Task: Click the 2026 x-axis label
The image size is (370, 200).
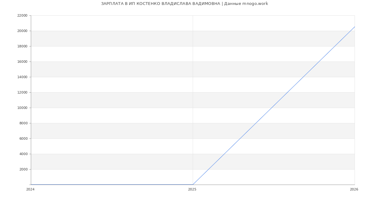Action: pyautogui.click(x=354, y=190)
